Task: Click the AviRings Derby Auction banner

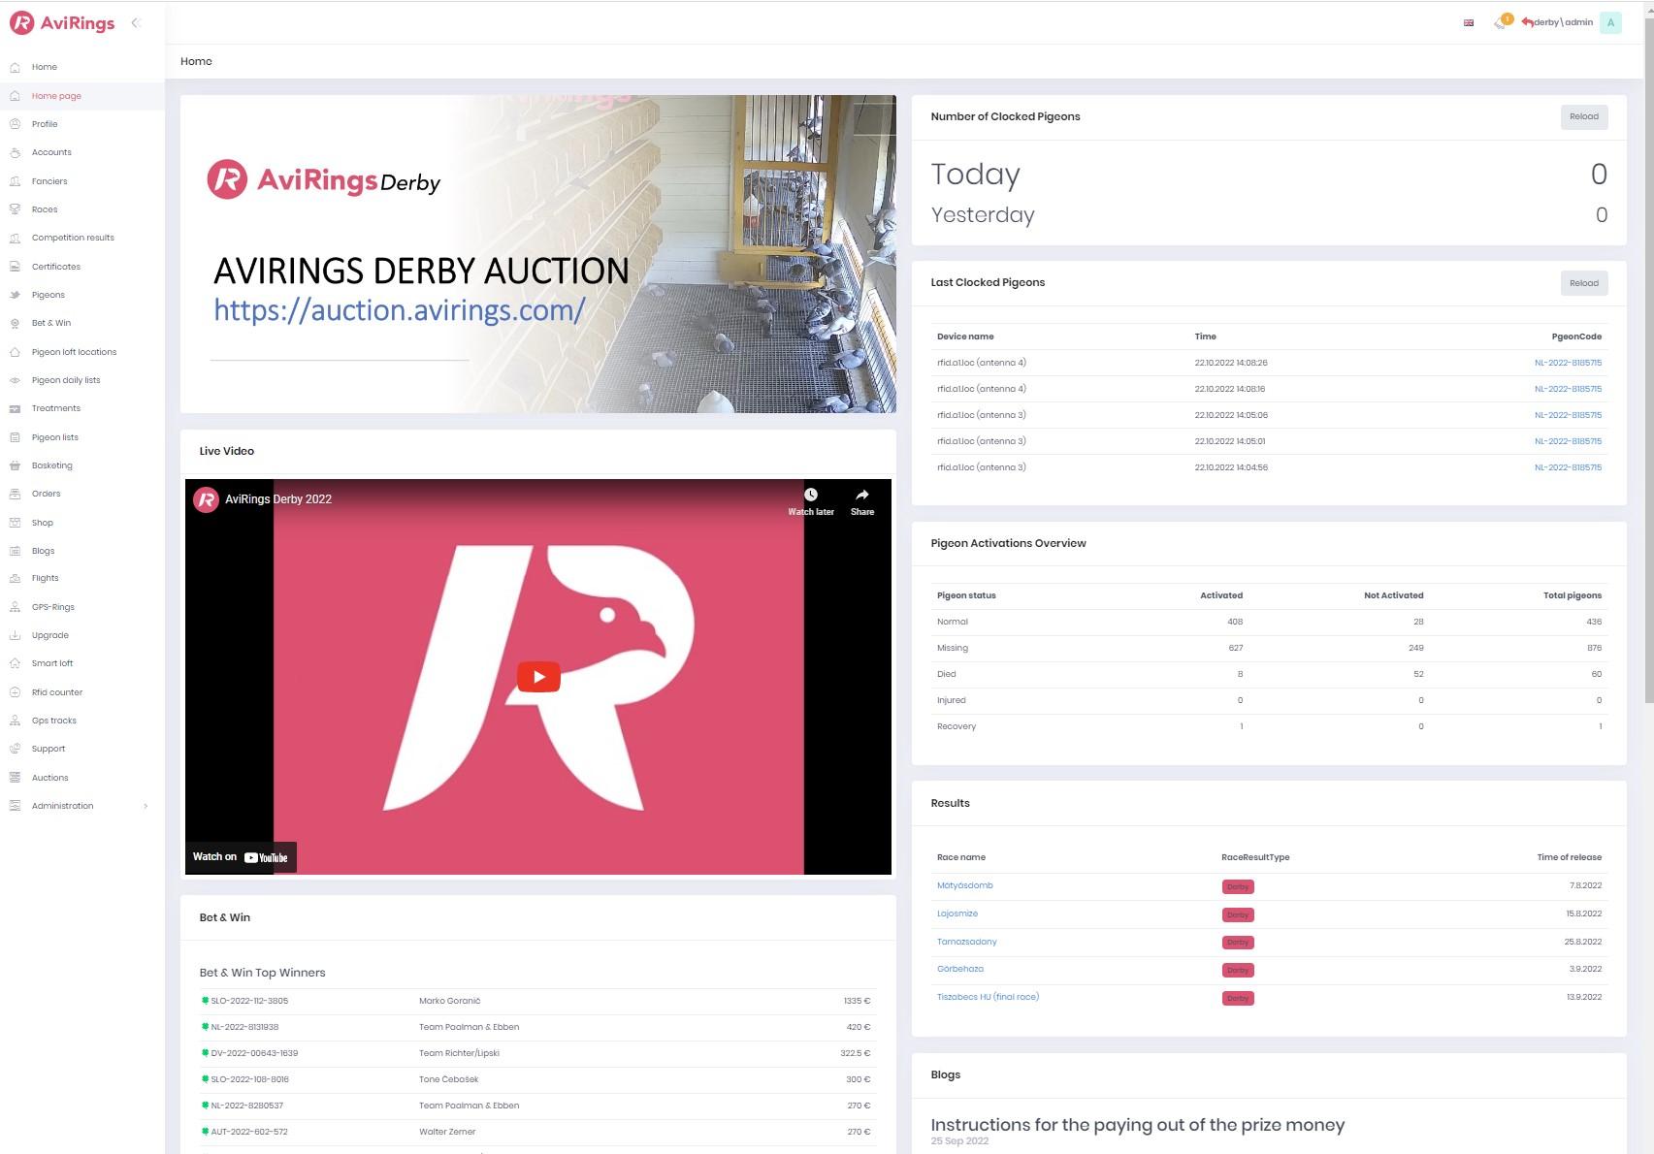Action: [538, 254]
